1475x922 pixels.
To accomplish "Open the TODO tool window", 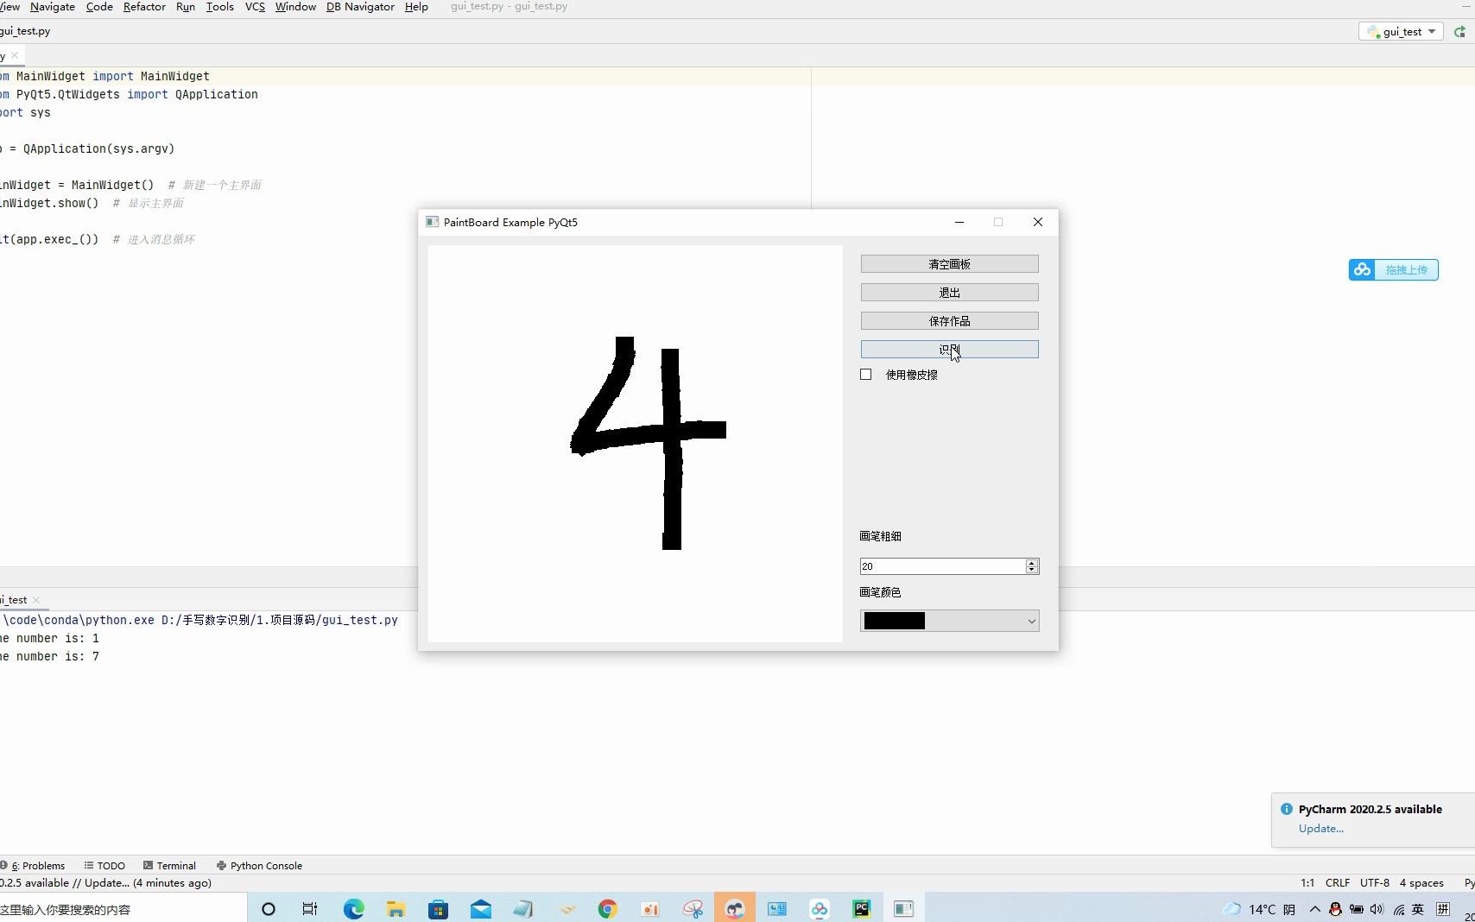I will click(x=104, y=866).
